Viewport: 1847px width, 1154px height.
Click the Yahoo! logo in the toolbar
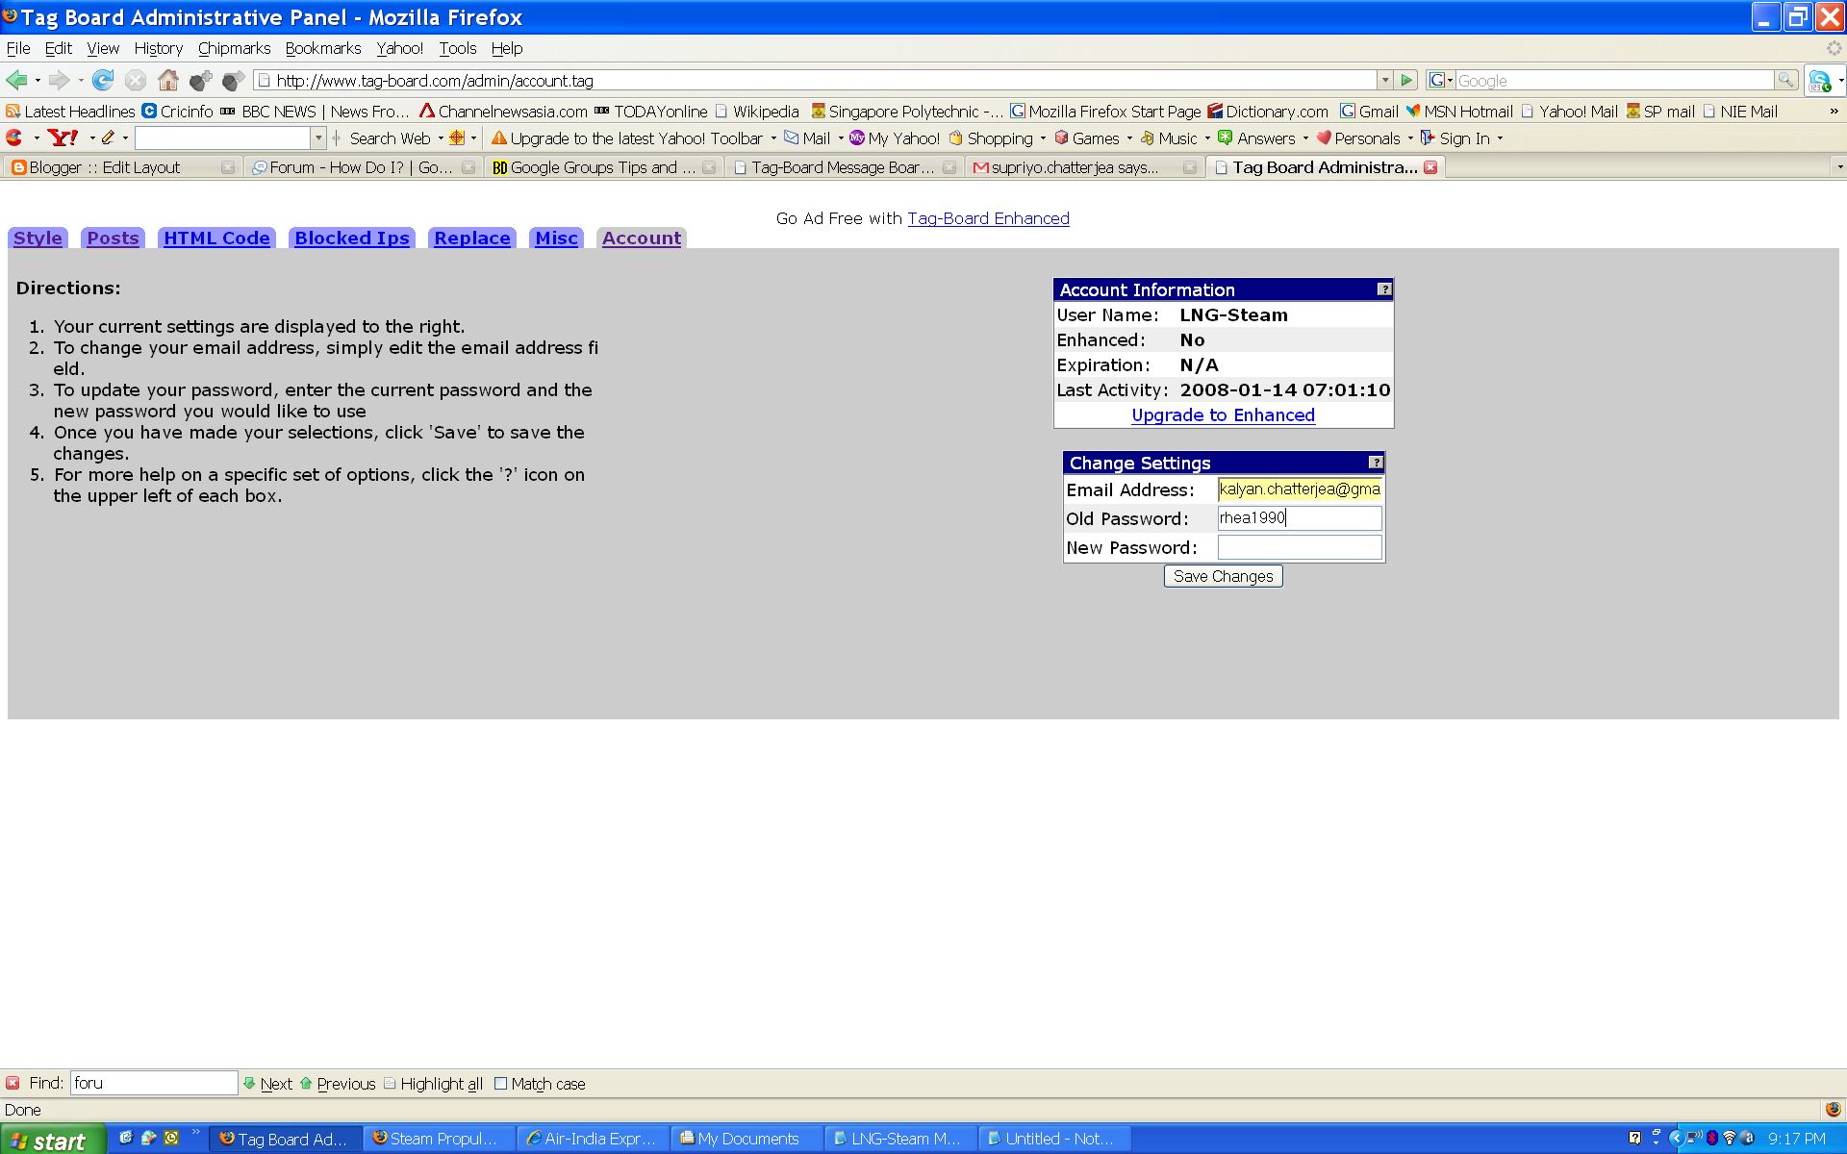63,138
